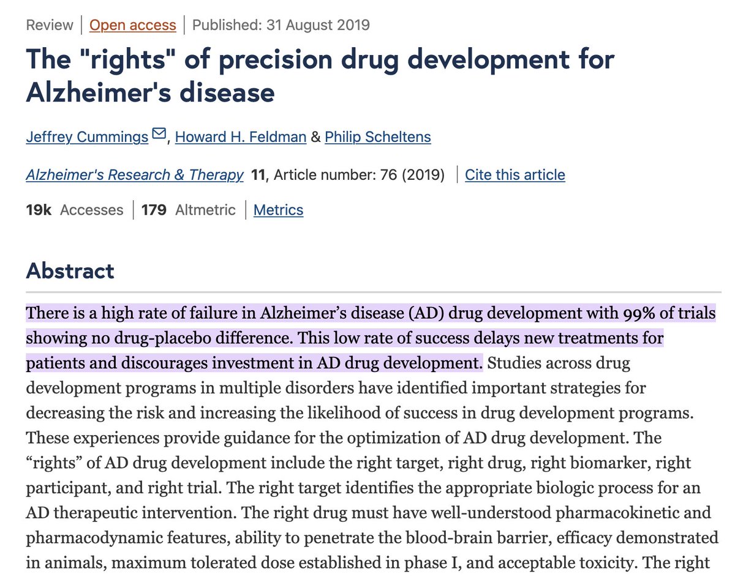Click the email envelope icon beside Jeffrey Cummings
The image size is (735, 577).
pos(159,134)
